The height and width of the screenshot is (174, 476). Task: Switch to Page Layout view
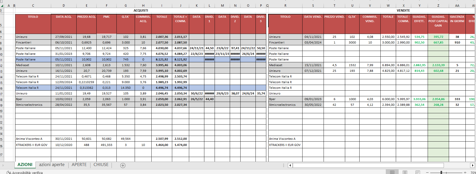[405, 172]
